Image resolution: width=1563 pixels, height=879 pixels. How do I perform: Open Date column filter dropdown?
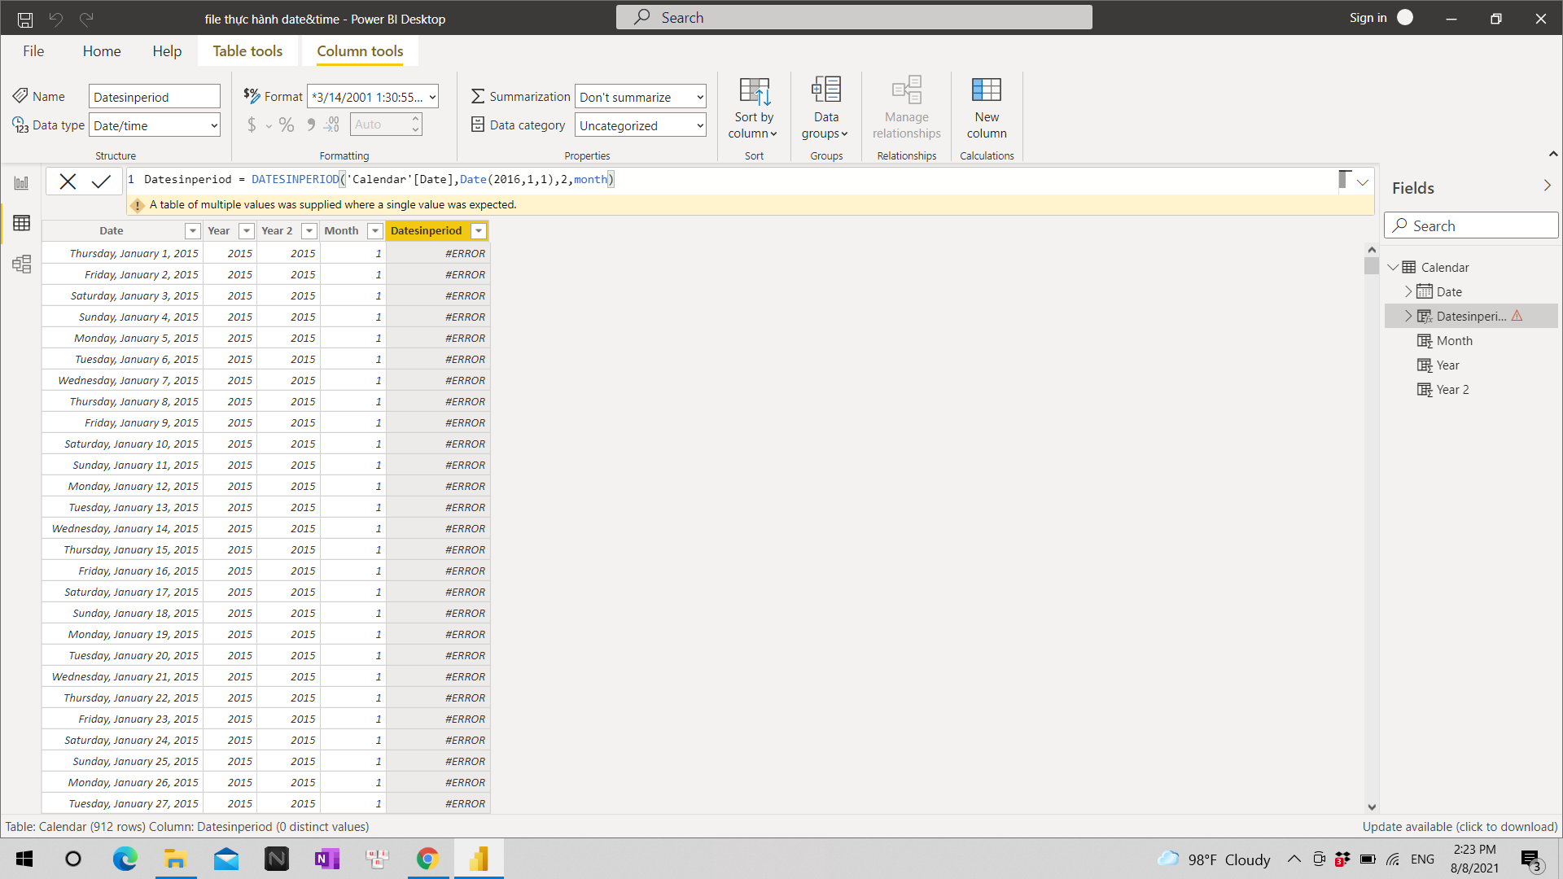tap(193, 231)
